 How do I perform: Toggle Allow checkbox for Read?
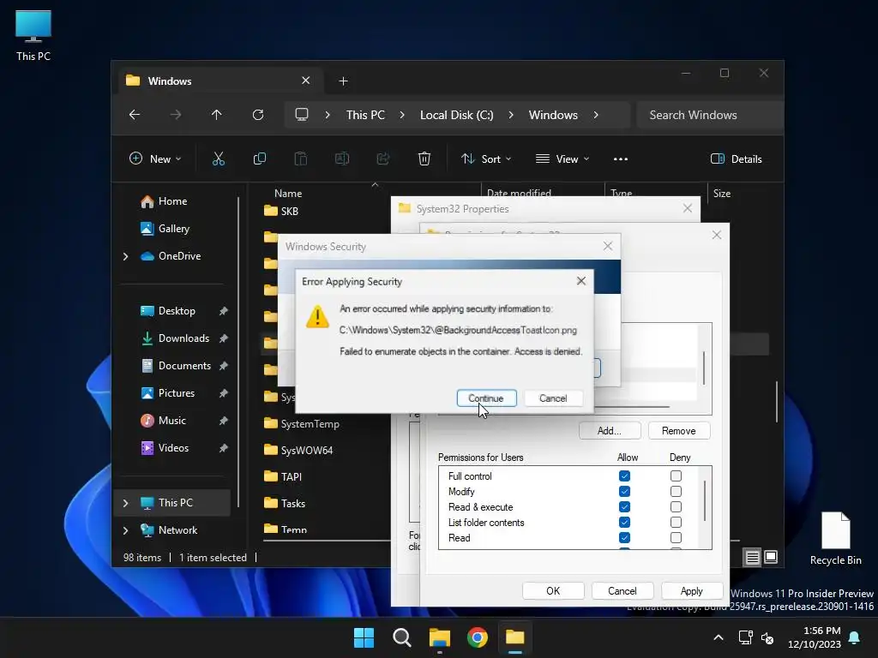click(x=624, y=537)
